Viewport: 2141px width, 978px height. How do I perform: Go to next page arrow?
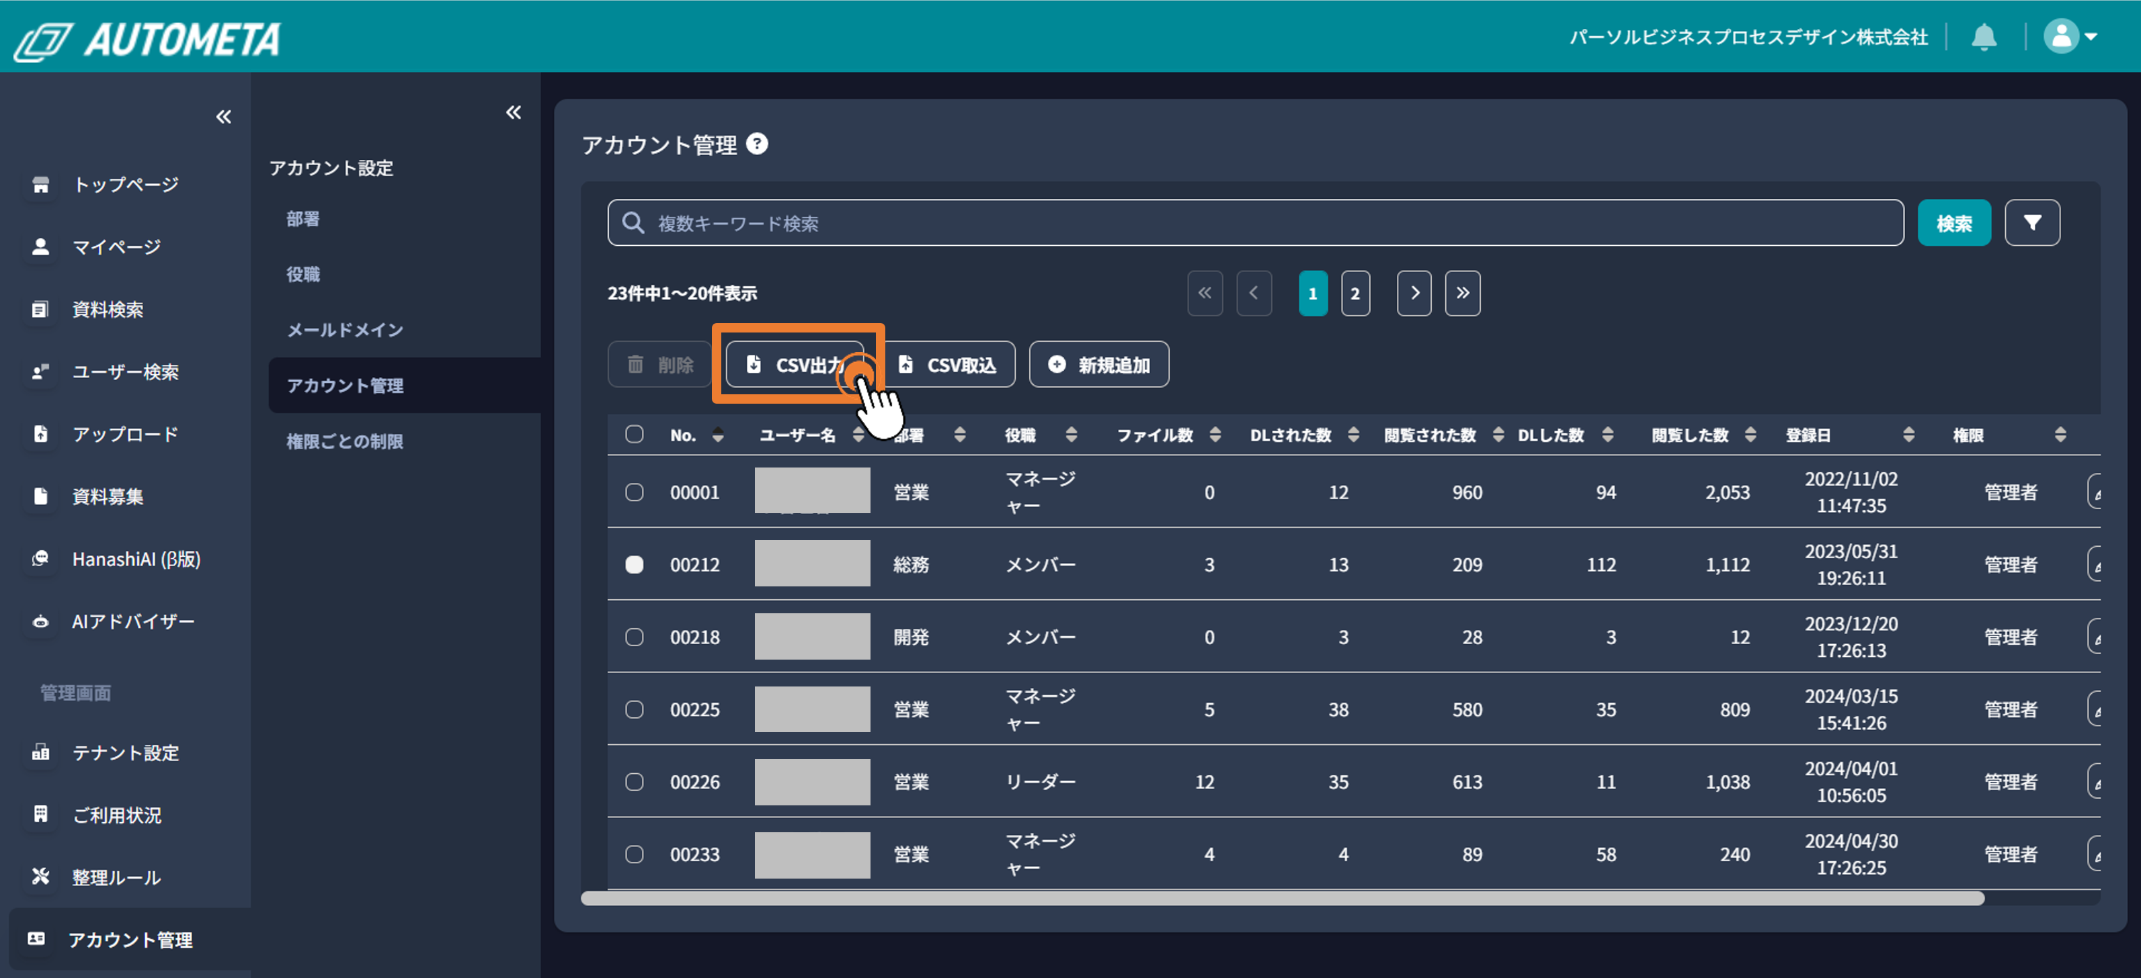1414,293
